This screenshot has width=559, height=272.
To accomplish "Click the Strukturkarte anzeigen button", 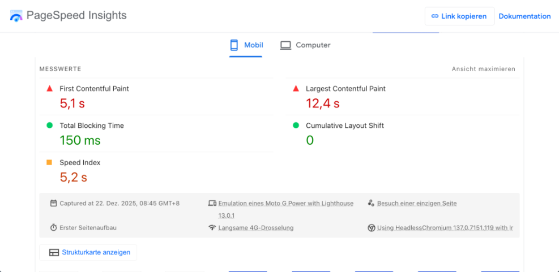I will [88, 252].
